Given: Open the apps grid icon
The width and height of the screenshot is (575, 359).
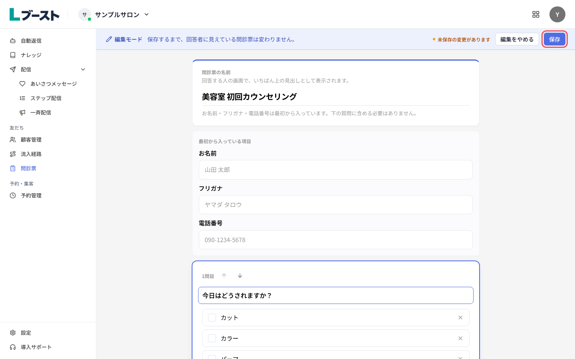Looking at the screenshot, I should (536, 14).
